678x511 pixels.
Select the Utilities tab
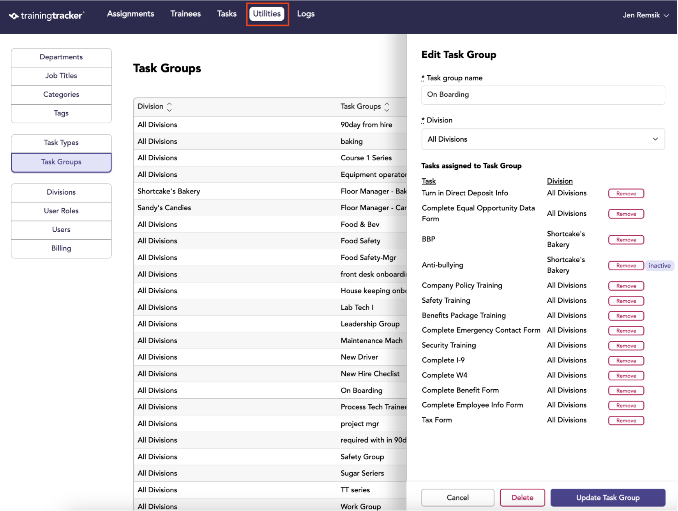tap(267, 14)
